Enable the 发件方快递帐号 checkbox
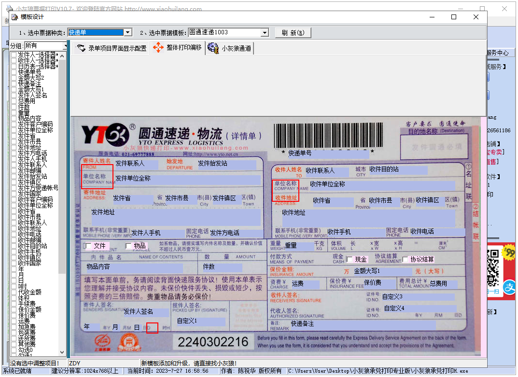Image resolution: width=518 pixels, height=377 pixels. coord(14,188)
